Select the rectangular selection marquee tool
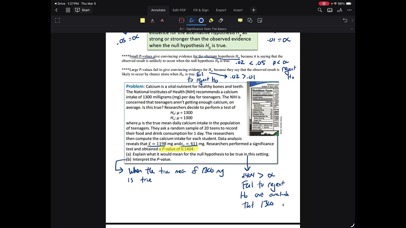Viewport: 406px width, 228px height. click(57, 20)
